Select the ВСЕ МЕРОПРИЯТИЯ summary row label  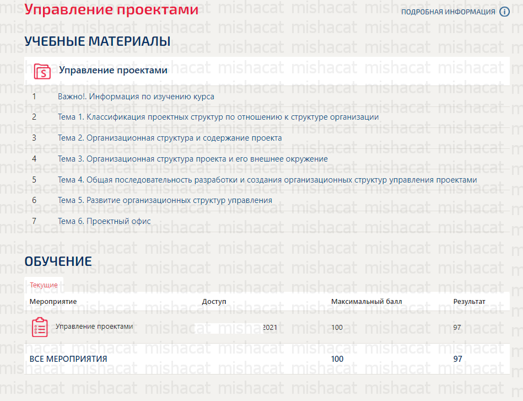pyautogui.click(x=68, y=359)
